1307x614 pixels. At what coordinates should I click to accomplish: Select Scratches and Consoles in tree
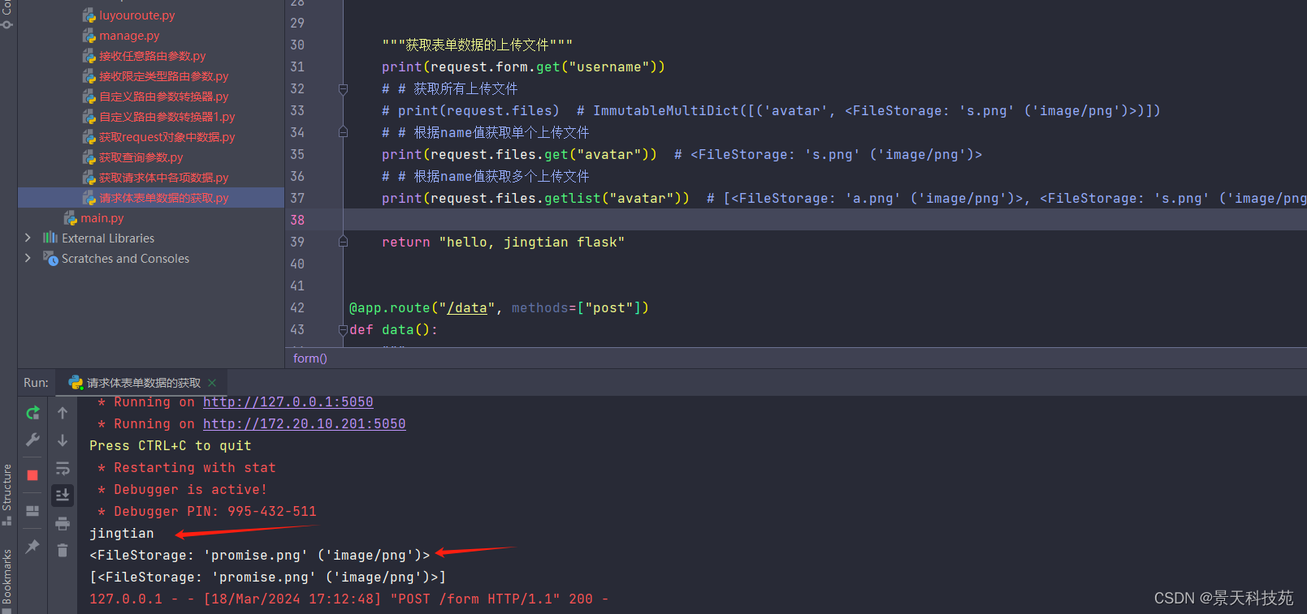tap(125, 259)
